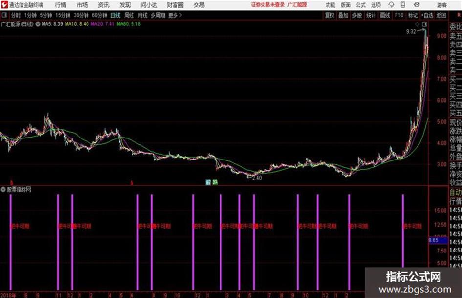Select the 月线 period tab
The image size is (462, 298).
pyautogui.click(x=143, y=15)
